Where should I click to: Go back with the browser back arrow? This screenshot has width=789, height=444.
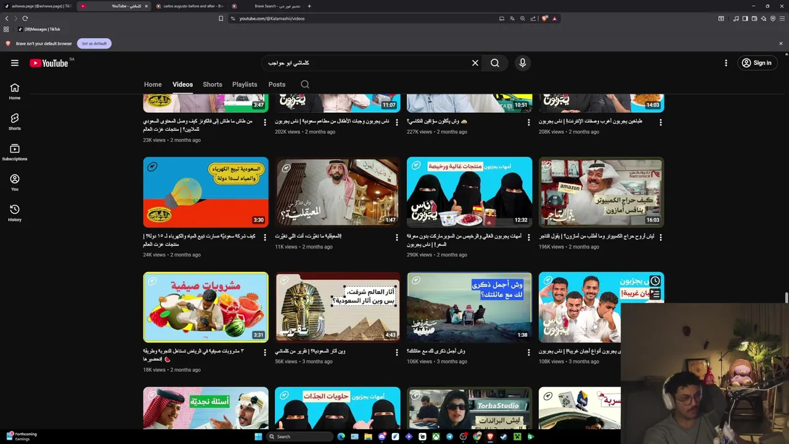click(x=7, y=18)
